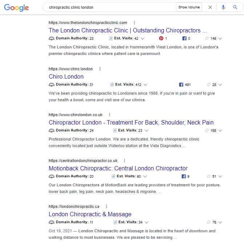The image size is (244, 245).
Task: Click the blue search magnifier icon
Action: point(235,7)
